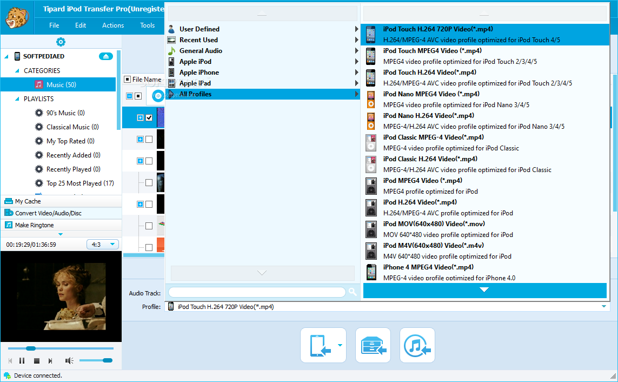Click the export to iTunes music button
Screen dimensions: 618x382
pos(417,345)
